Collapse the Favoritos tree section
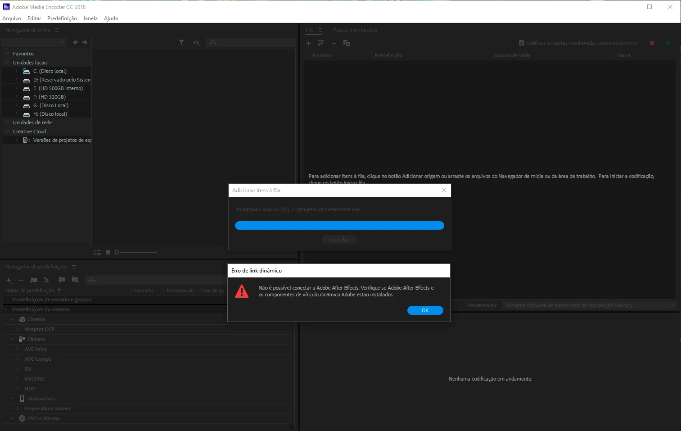The image size is (681, 431). 7,53
